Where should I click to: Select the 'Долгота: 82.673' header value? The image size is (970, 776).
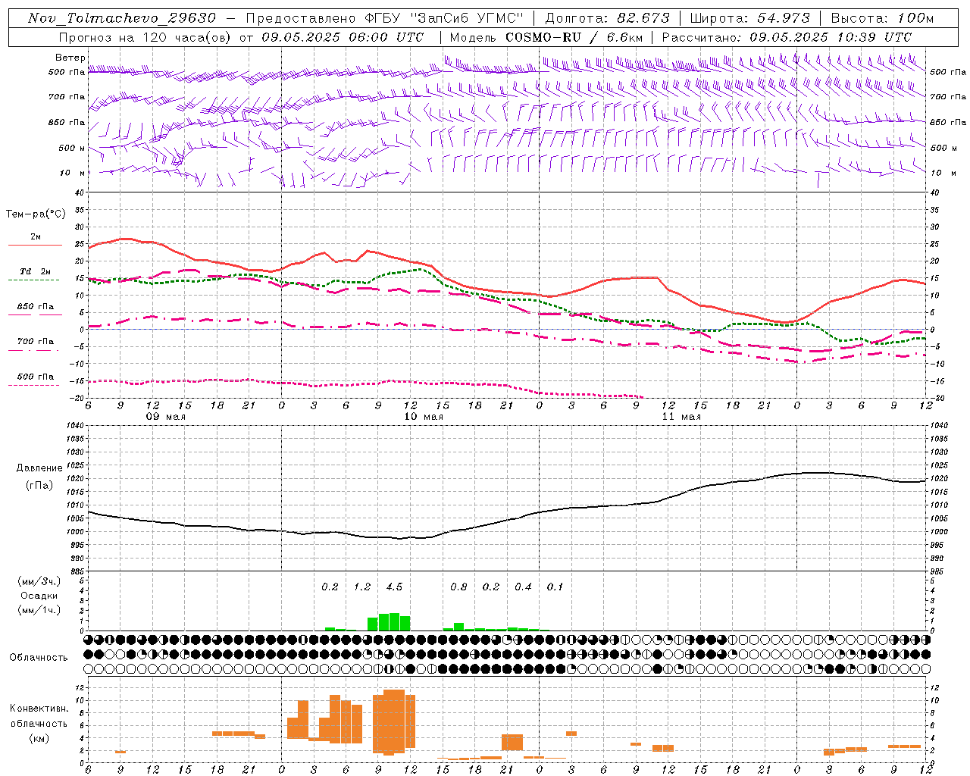click(x=608, y=18)
